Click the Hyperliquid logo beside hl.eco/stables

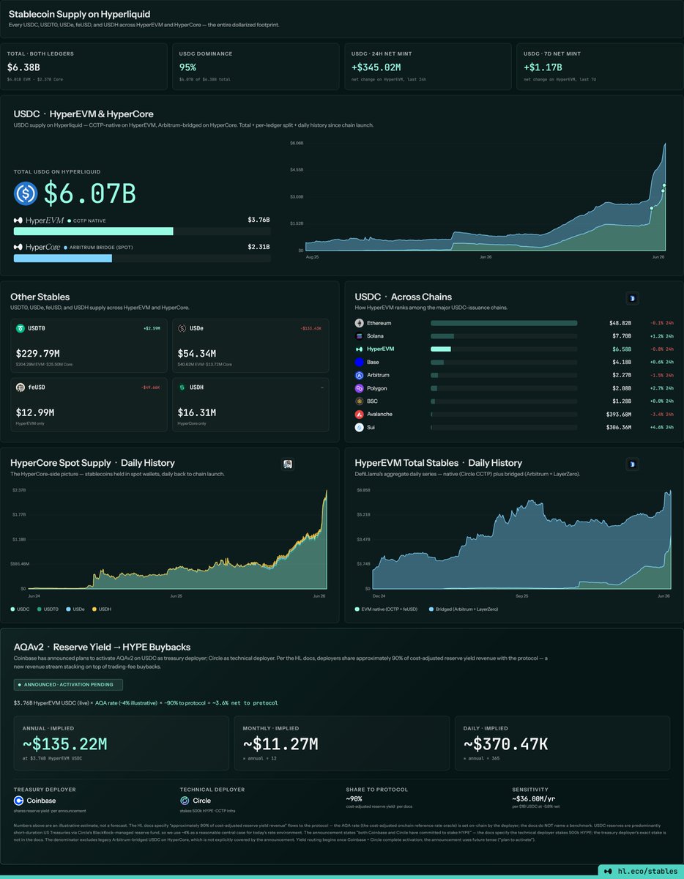pyautogui.click(x=608, y=870)
